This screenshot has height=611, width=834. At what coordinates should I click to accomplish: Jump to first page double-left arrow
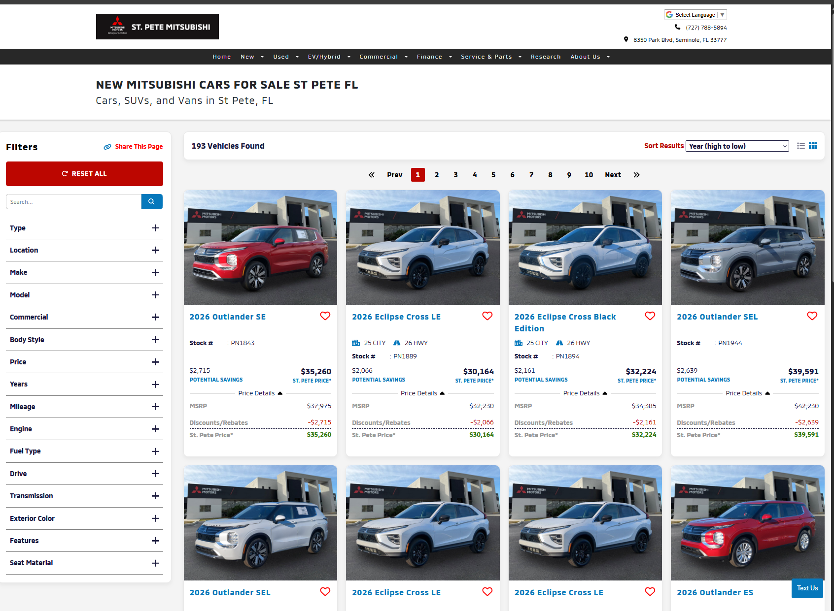point(372,175)
